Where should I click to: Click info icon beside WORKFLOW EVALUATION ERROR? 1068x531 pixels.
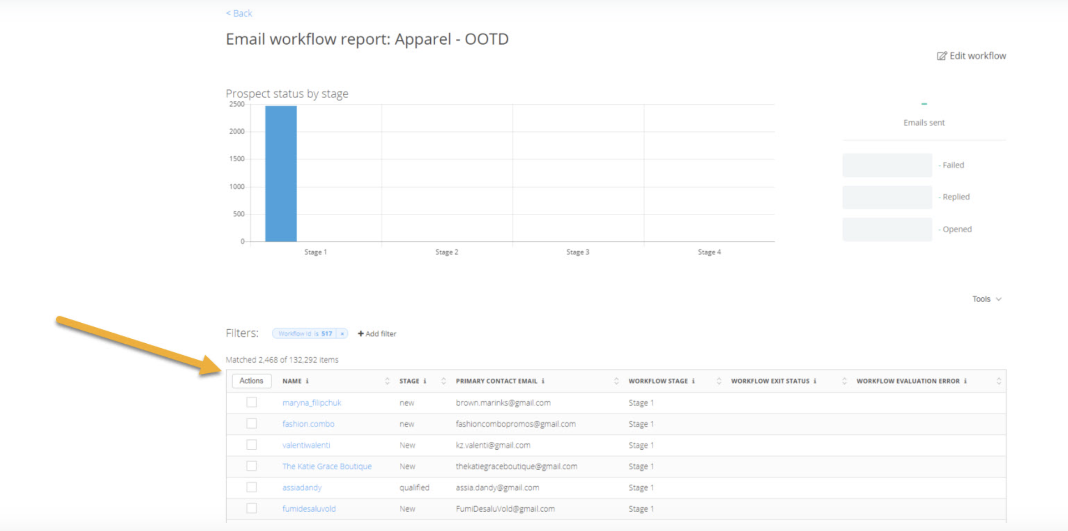pyautogui.click(x=965, y=381)
